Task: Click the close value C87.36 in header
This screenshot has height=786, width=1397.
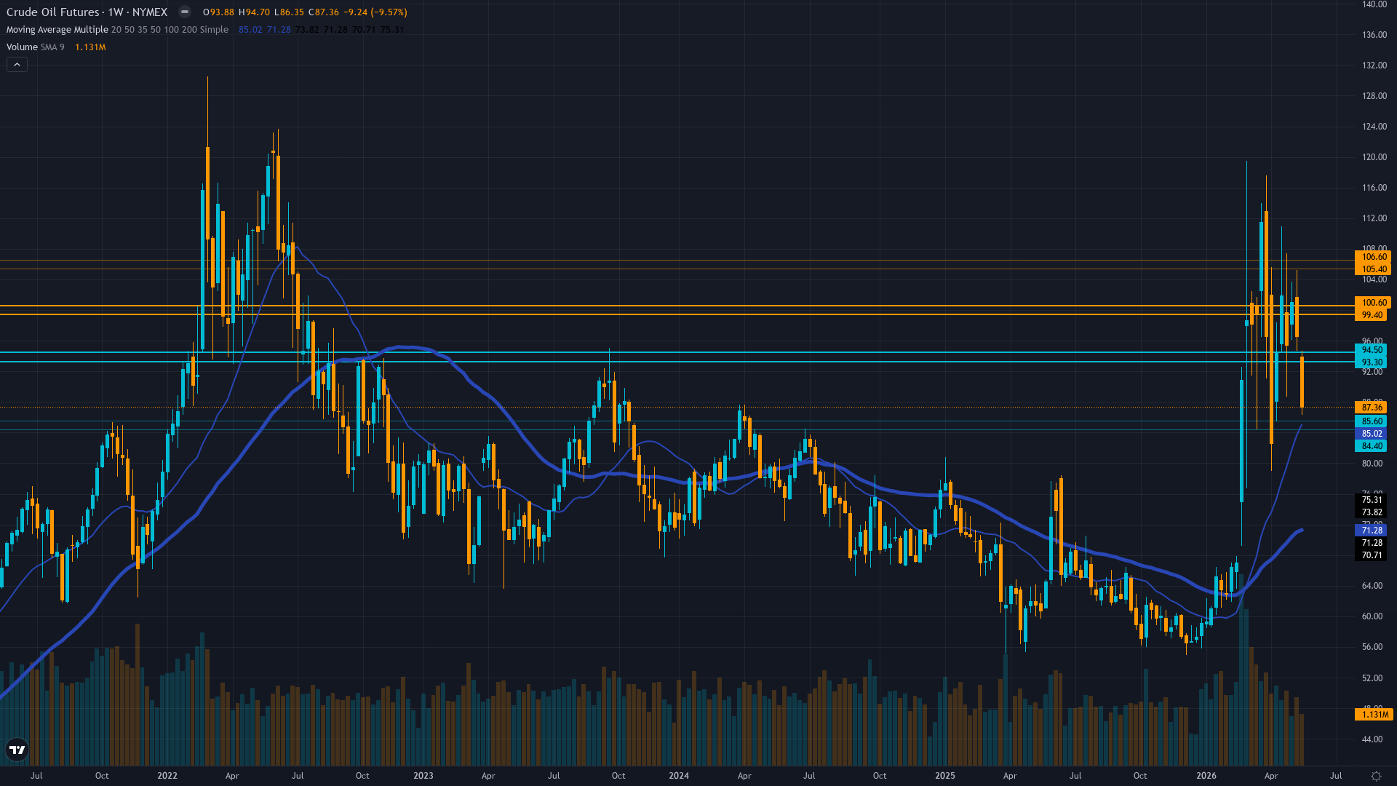Action: click(x=323, y=12)
